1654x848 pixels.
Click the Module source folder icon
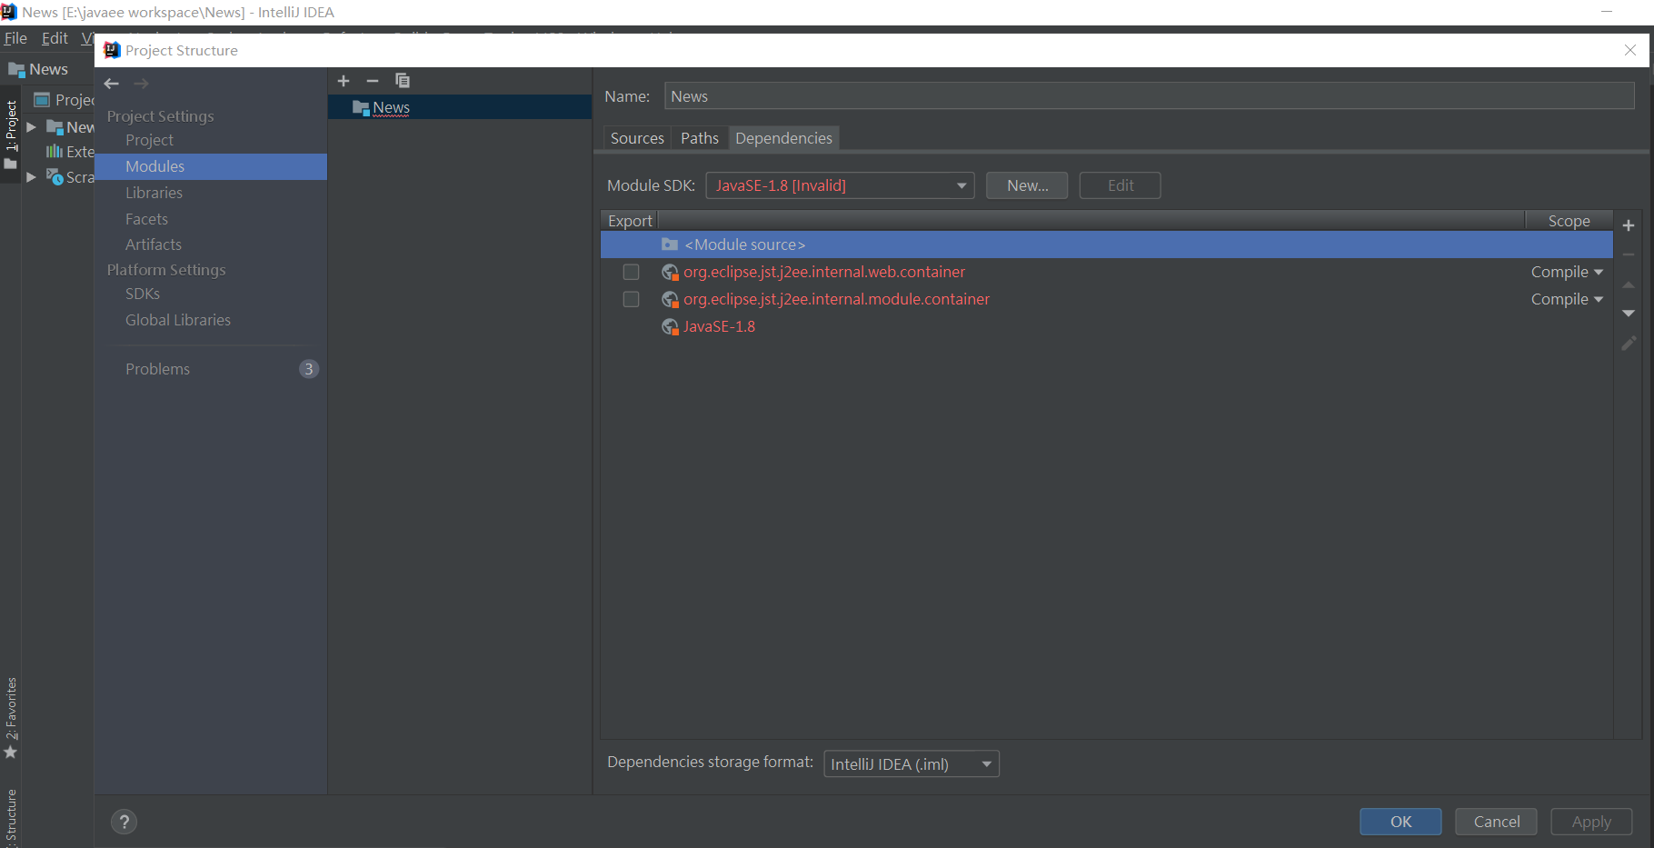(x=670, y=244)
